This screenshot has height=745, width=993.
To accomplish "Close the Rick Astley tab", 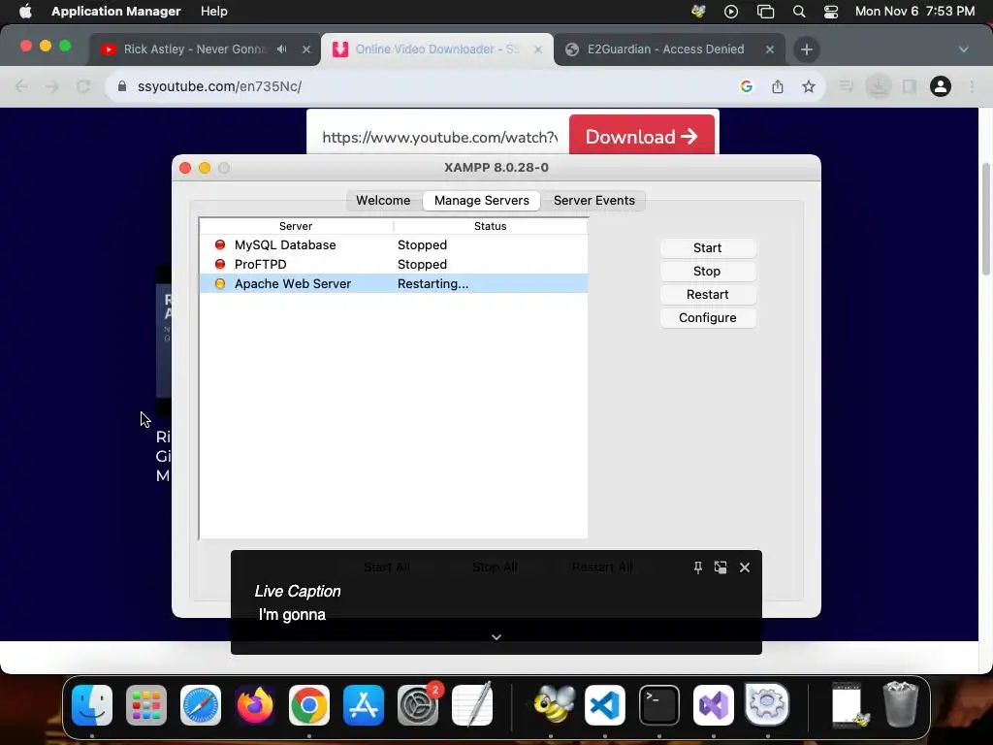I will (306, 49).
